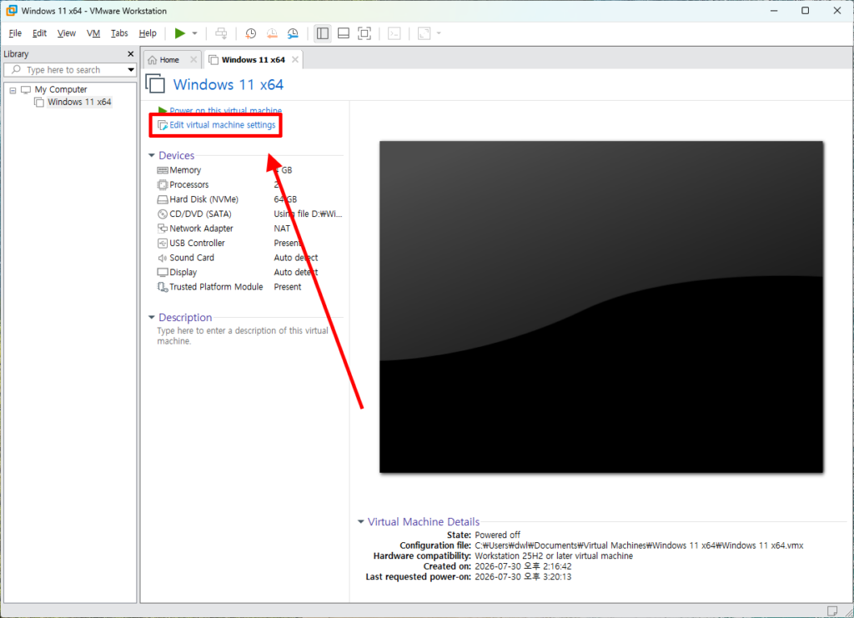
Task: Open the stretch display dropdown arrow
Action: [439, 33]
